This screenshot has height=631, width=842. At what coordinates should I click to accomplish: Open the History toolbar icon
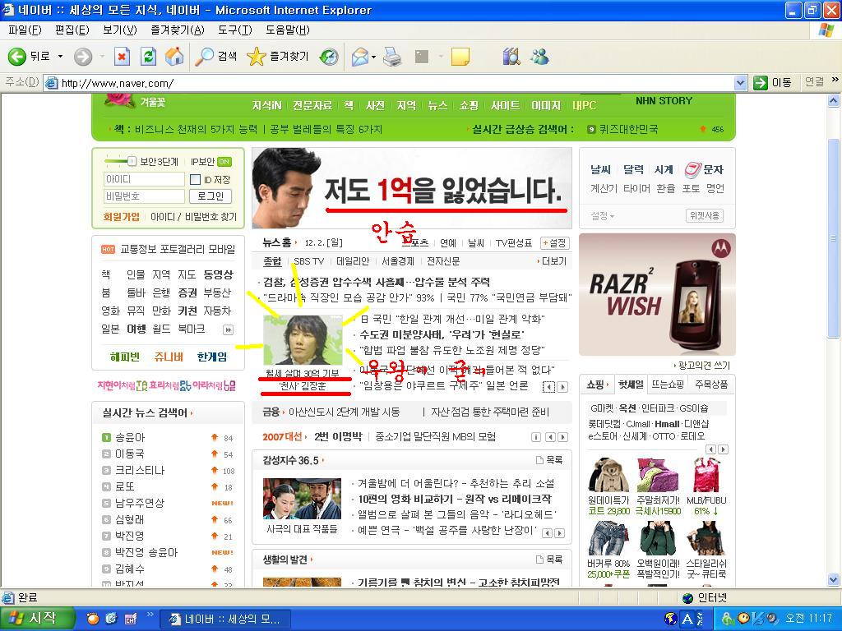[329, 57]
